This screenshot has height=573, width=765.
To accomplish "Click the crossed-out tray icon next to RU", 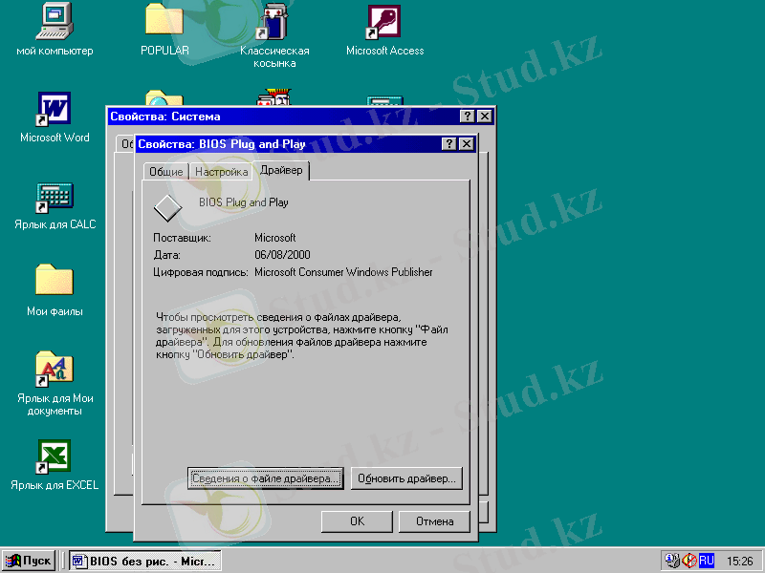I will [x=688, y=561].
